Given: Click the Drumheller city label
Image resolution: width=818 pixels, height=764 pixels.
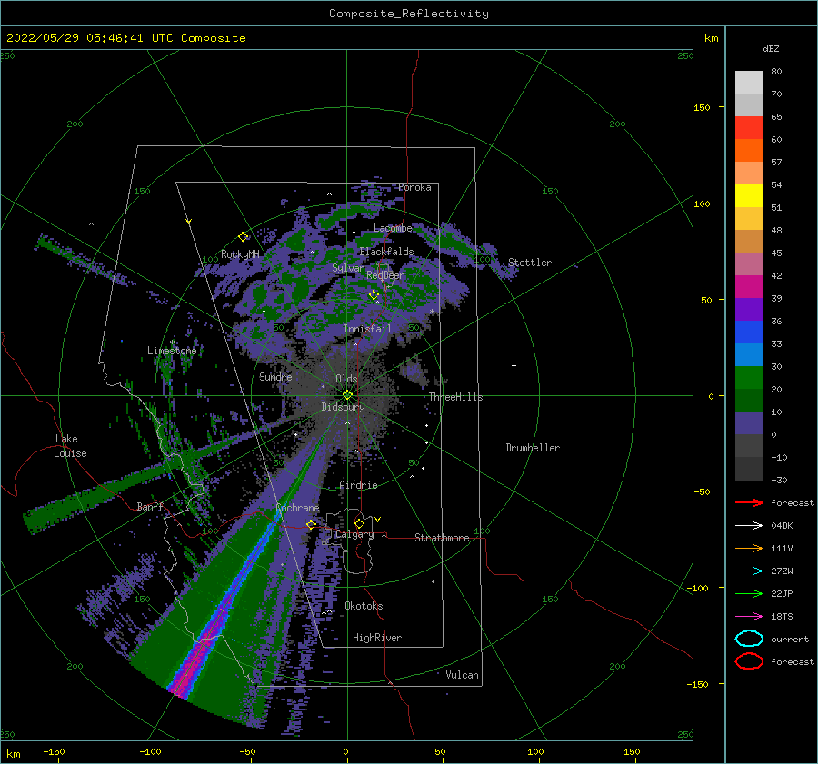Looking at the screenshot, I should pos(533,448).
